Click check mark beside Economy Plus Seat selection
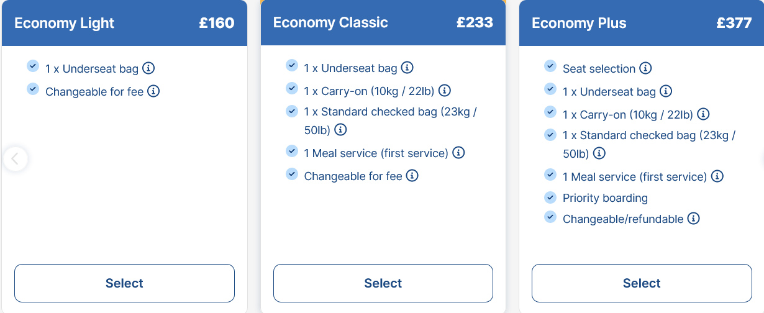The image size is (764, 313). click(x=550, y=65)
